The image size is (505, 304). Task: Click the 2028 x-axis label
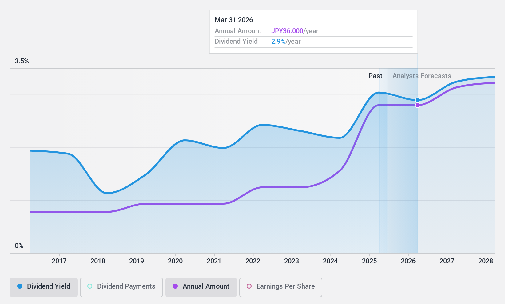pyautogui.click(x=486, y=261)
